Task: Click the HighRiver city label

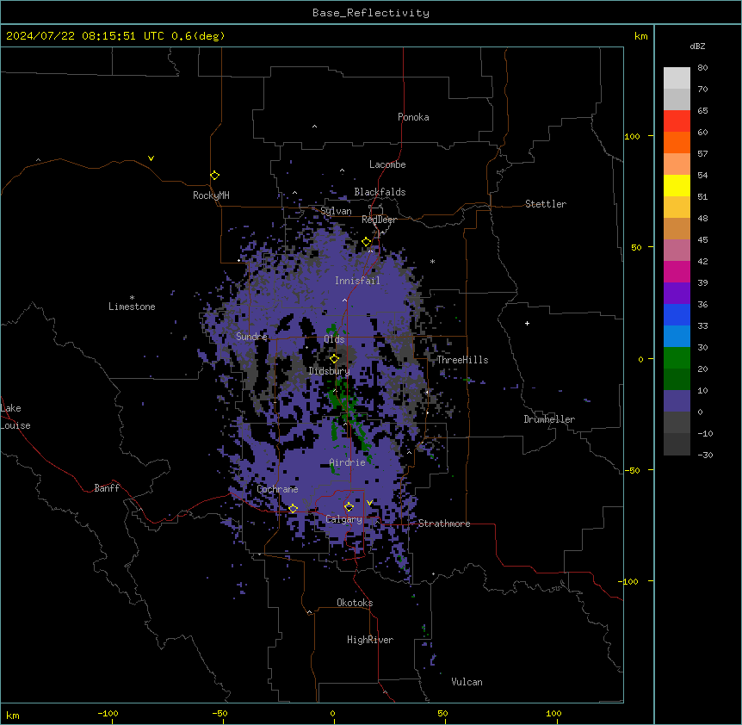Action: [370, 640]
